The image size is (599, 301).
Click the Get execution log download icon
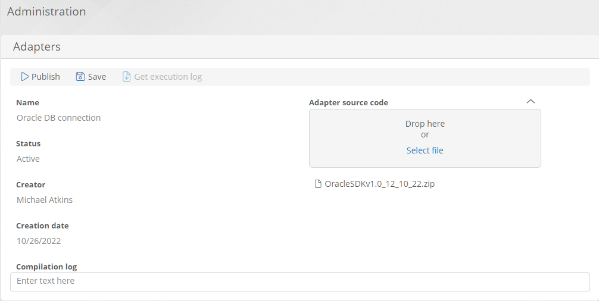pyautogui.click(x=126, y=77)
